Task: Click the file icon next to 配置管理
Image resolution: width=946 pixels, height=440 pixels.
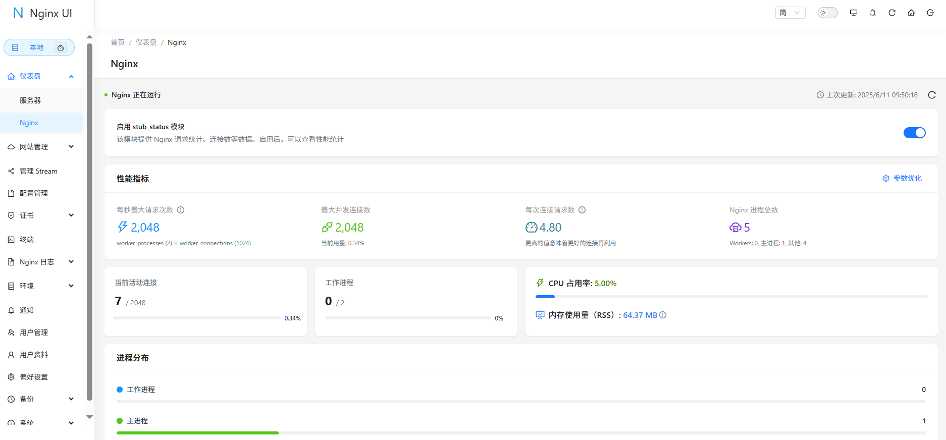Action: (11, 193)
